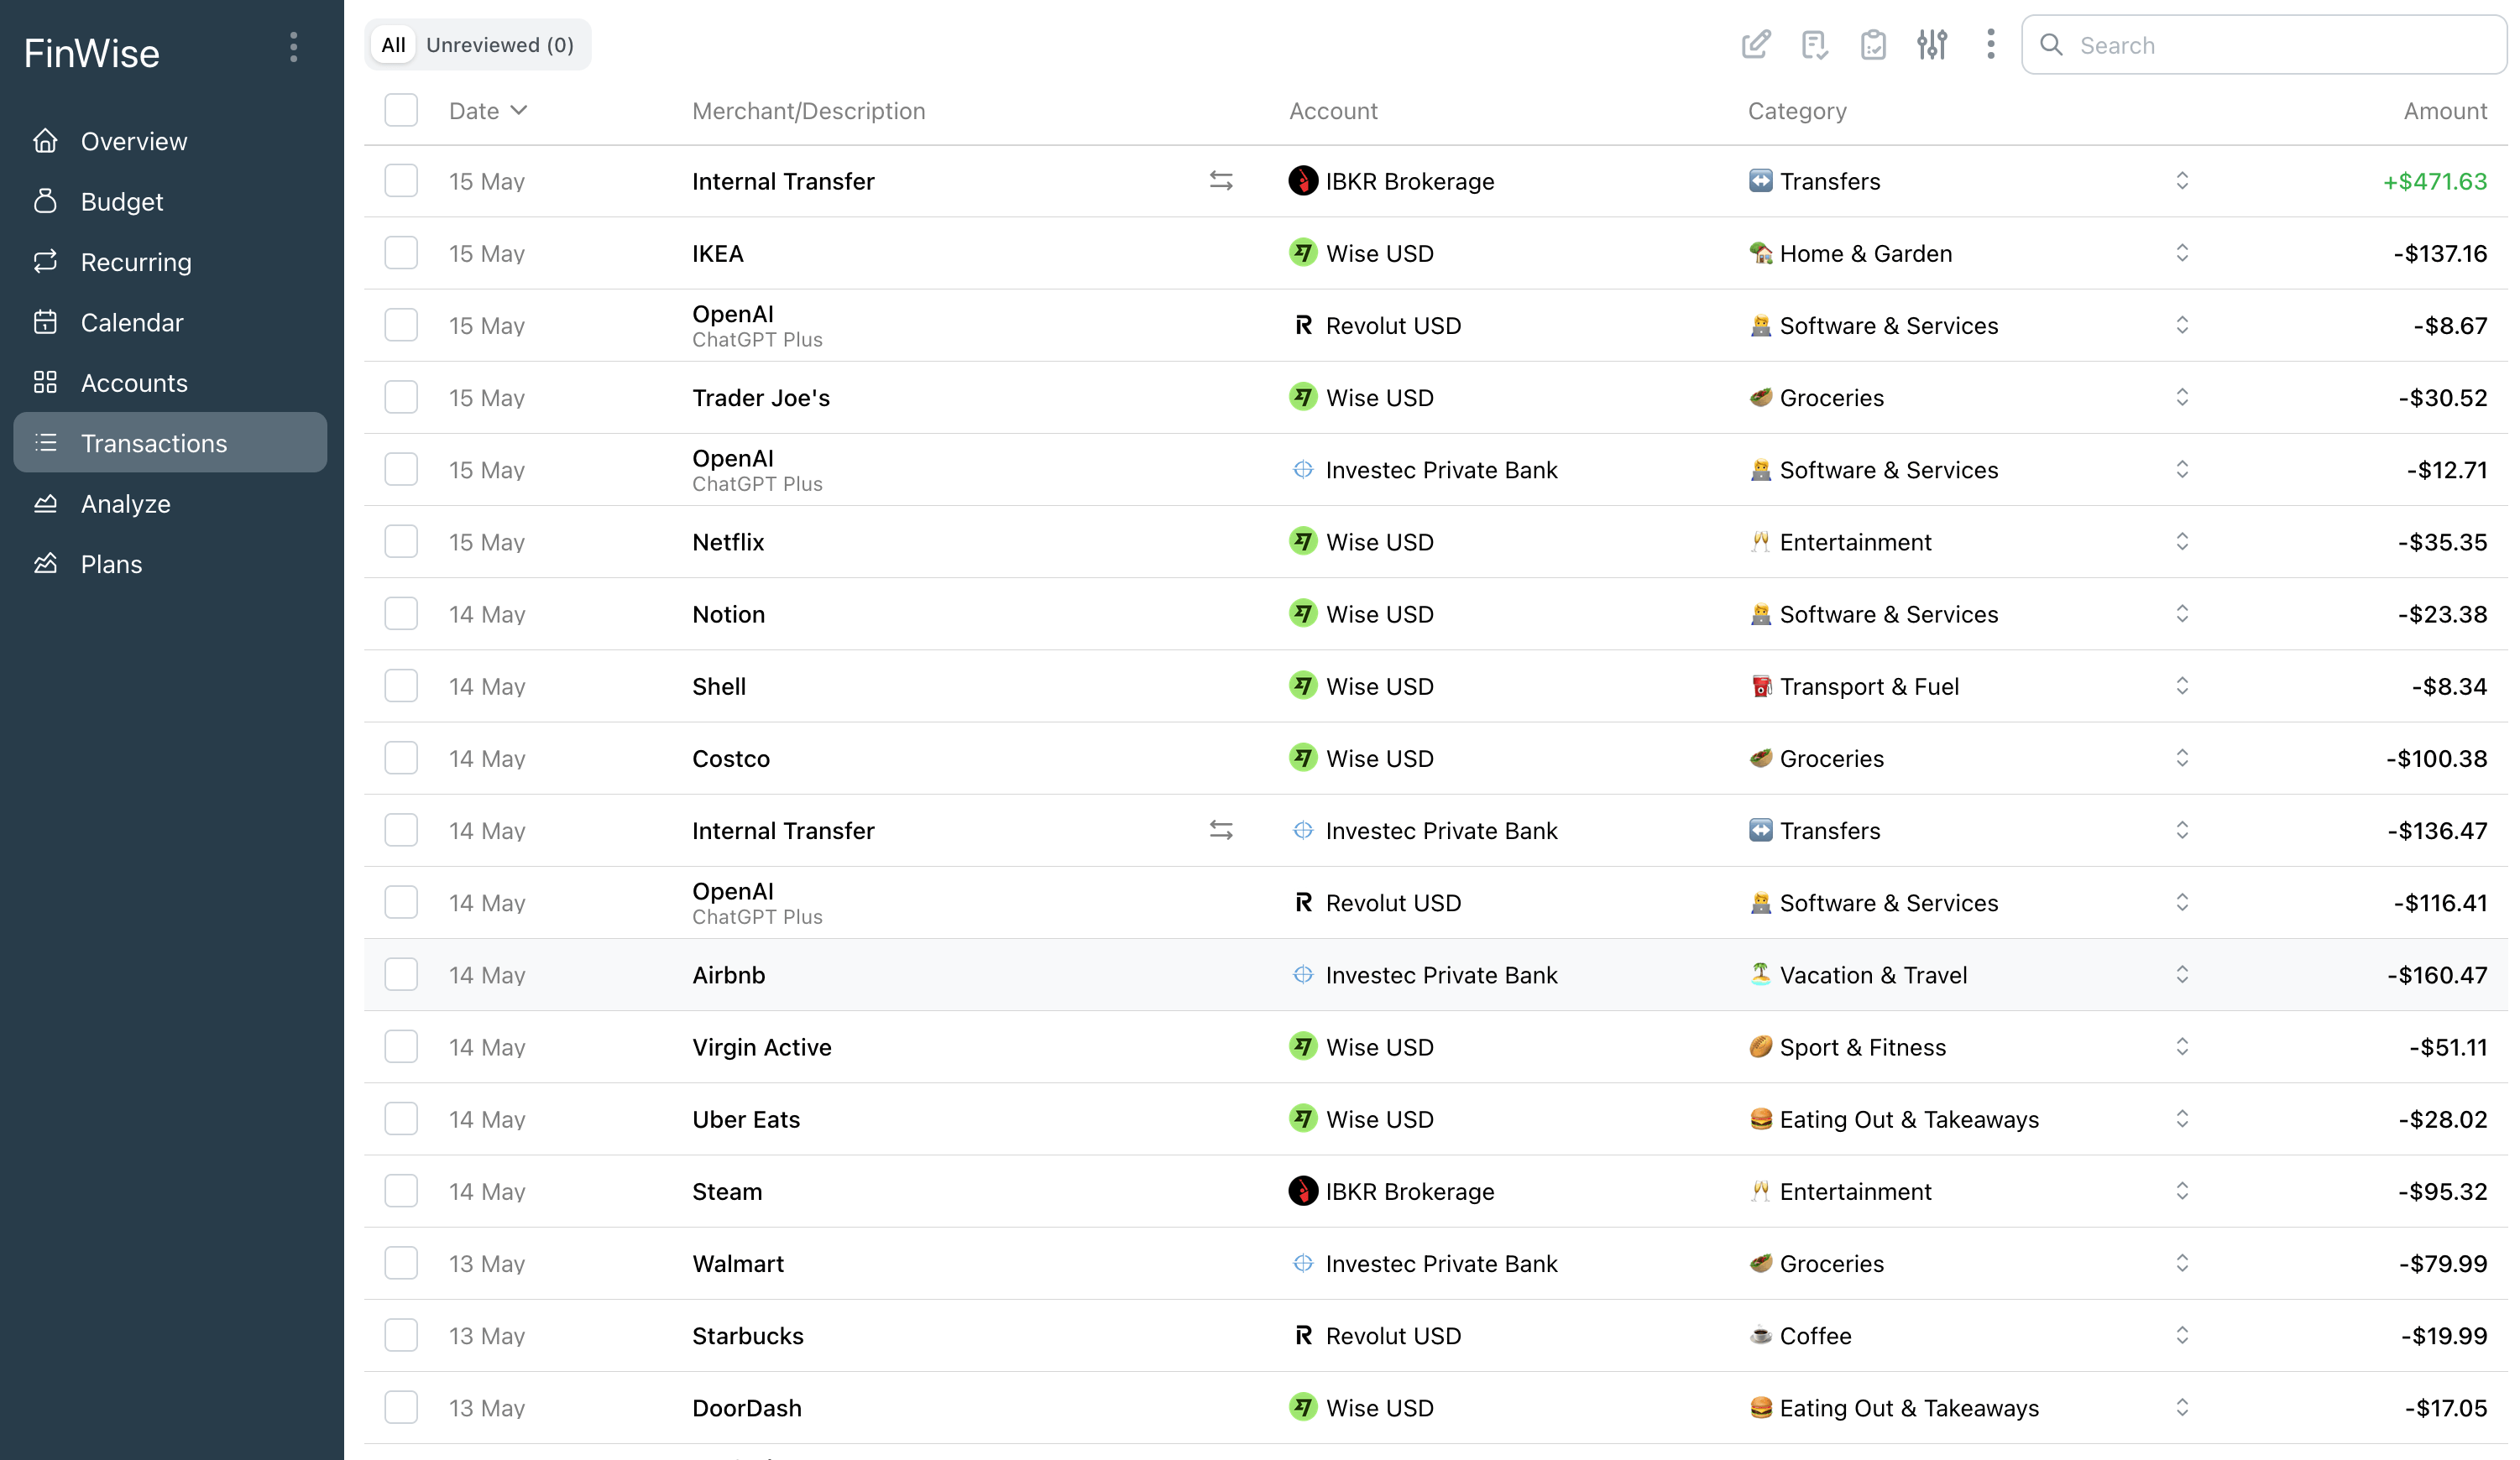Open category selector for IKEA row
This screenshot has width=2520, height=1460.
pyautogui.click(x=2182, y=253)
